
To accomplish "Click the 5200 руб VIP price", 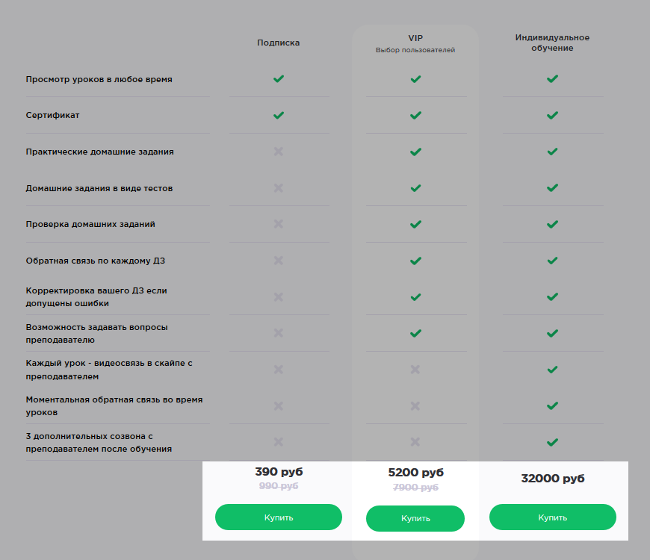I will pos(415,473).
